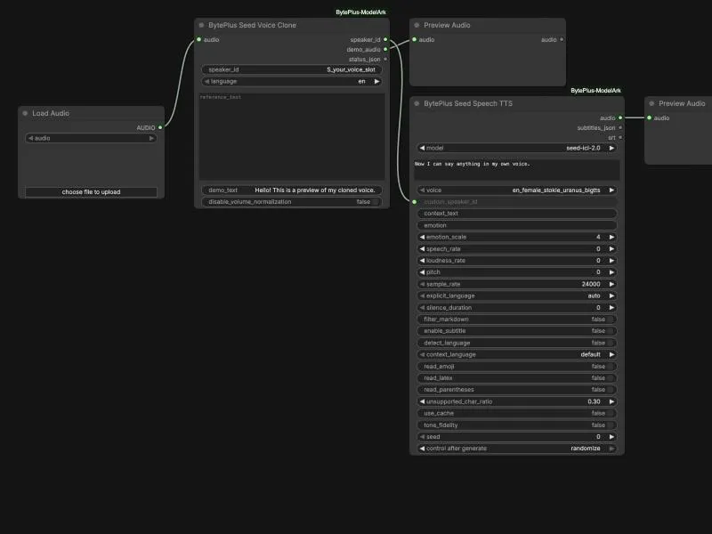Viewport: 712px width, 534px height.
Task: Open the language dropdown in Voice Clone
Action: click(x=292, y=81)
